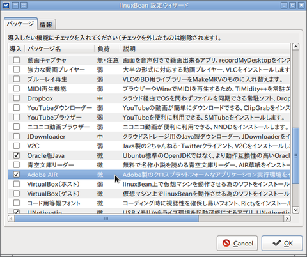The height and width of the screenshot is (257, 307).
Task: Click the horizontal scrollbar right arrow
Action: pyautogui.click(x=287, y=219)
